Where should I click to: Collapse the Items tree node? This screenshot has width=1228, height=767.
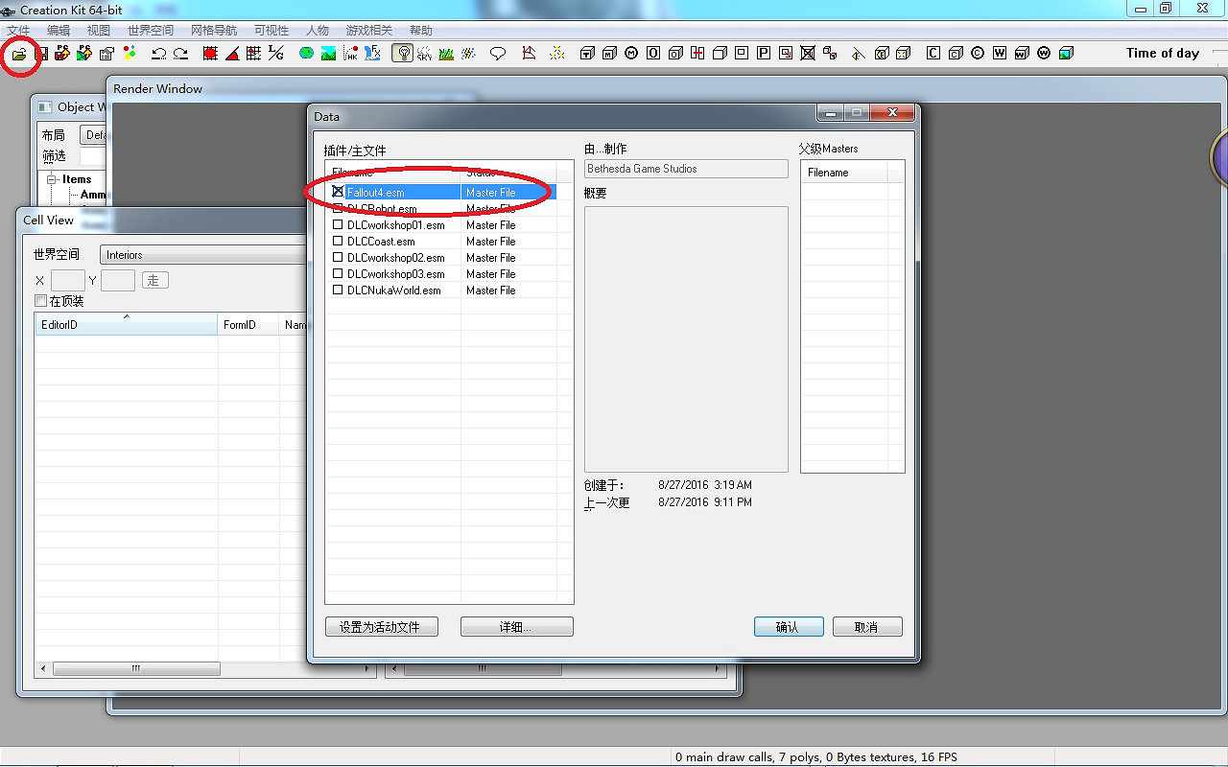pyautogui.click(x=53, y=179)
